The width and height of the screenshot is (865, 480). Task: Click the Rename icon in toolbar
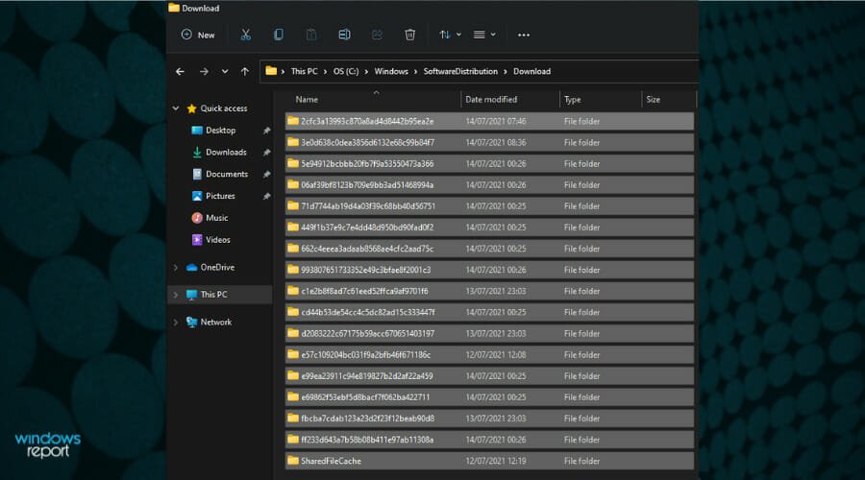[x=344, y=35]
